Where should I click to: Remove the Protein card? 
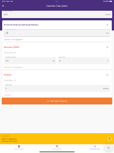coord(107,75)
